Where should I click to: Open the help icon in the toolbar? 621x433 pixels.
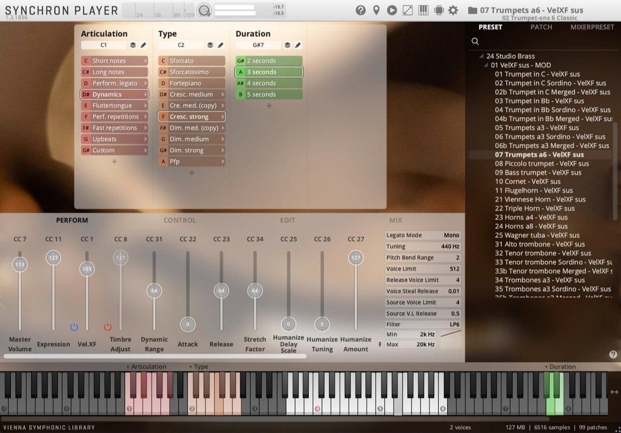(x=361, y=10)
